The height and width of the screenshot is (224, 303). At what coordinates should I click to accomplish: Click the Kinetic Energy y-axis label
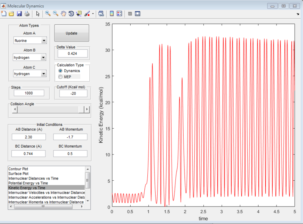pos(101,115)
